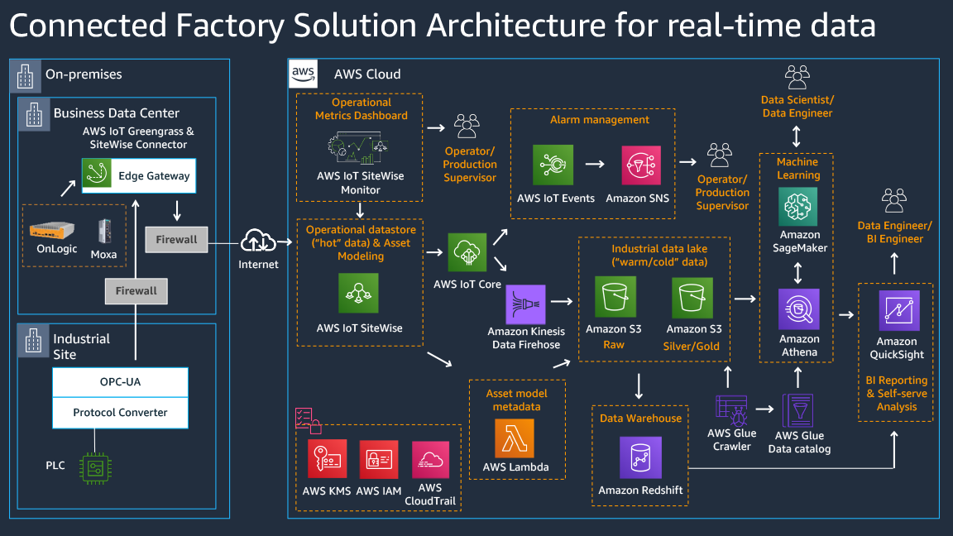Select the OPC-UA tab row
This screenshot has width=953, height=536.
[120, 381]
